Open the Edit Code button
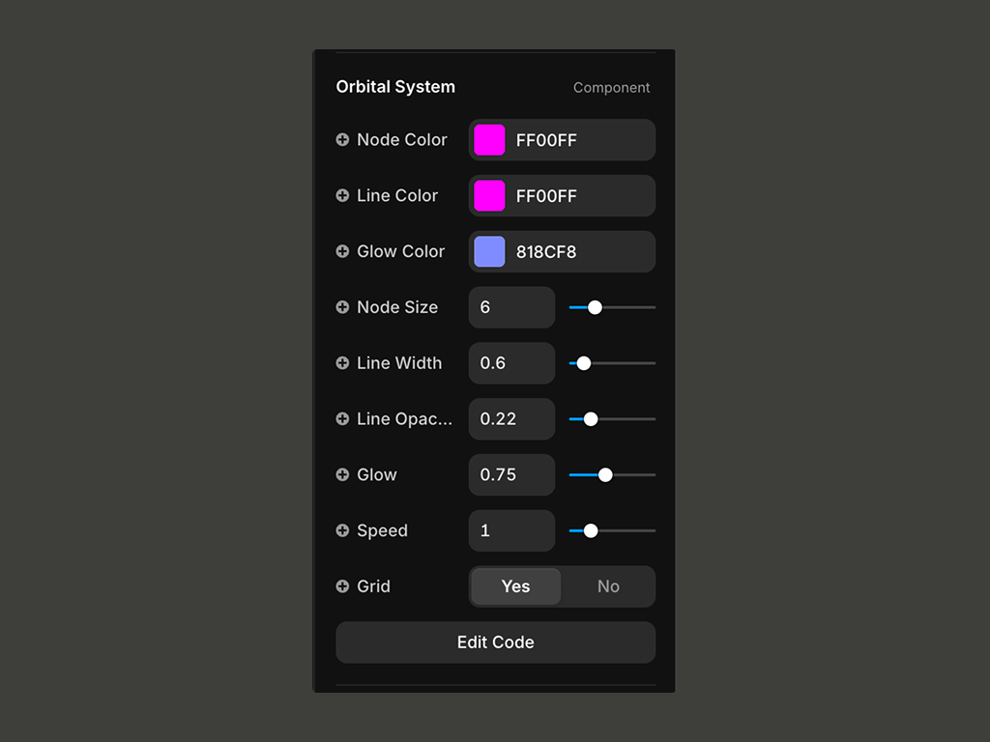Viewport: 990px width, 742px height. [x=495, y=642]
